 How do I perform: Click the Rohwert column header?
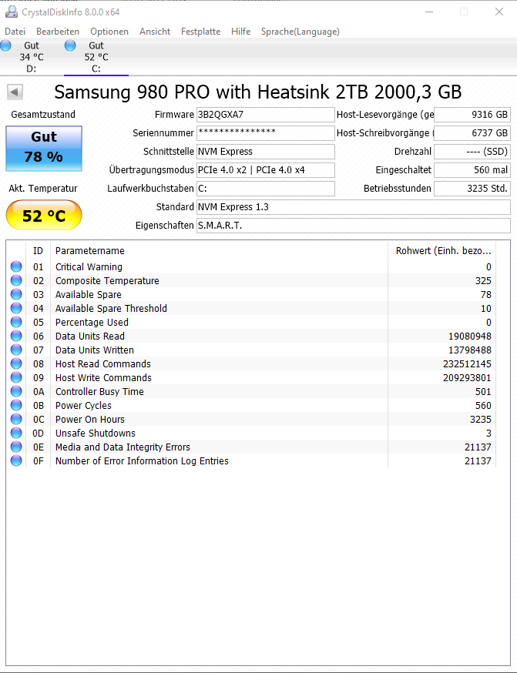coord(442,251)
